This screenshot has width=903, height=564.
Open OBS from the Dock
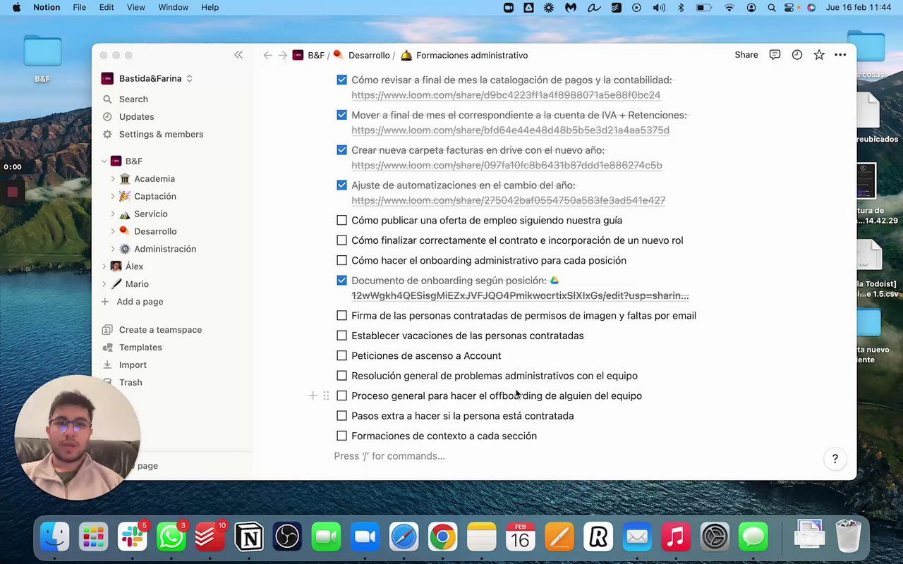point(287,538)
